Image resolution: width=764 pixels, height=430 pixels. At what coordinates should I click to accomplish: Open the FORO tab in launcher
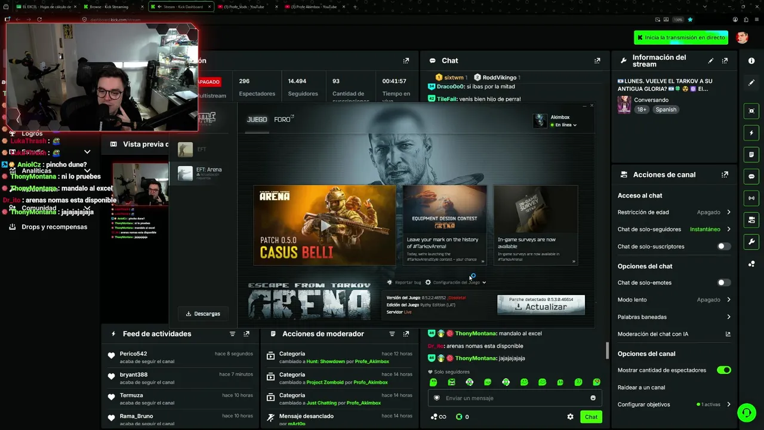tap(283, 119)
